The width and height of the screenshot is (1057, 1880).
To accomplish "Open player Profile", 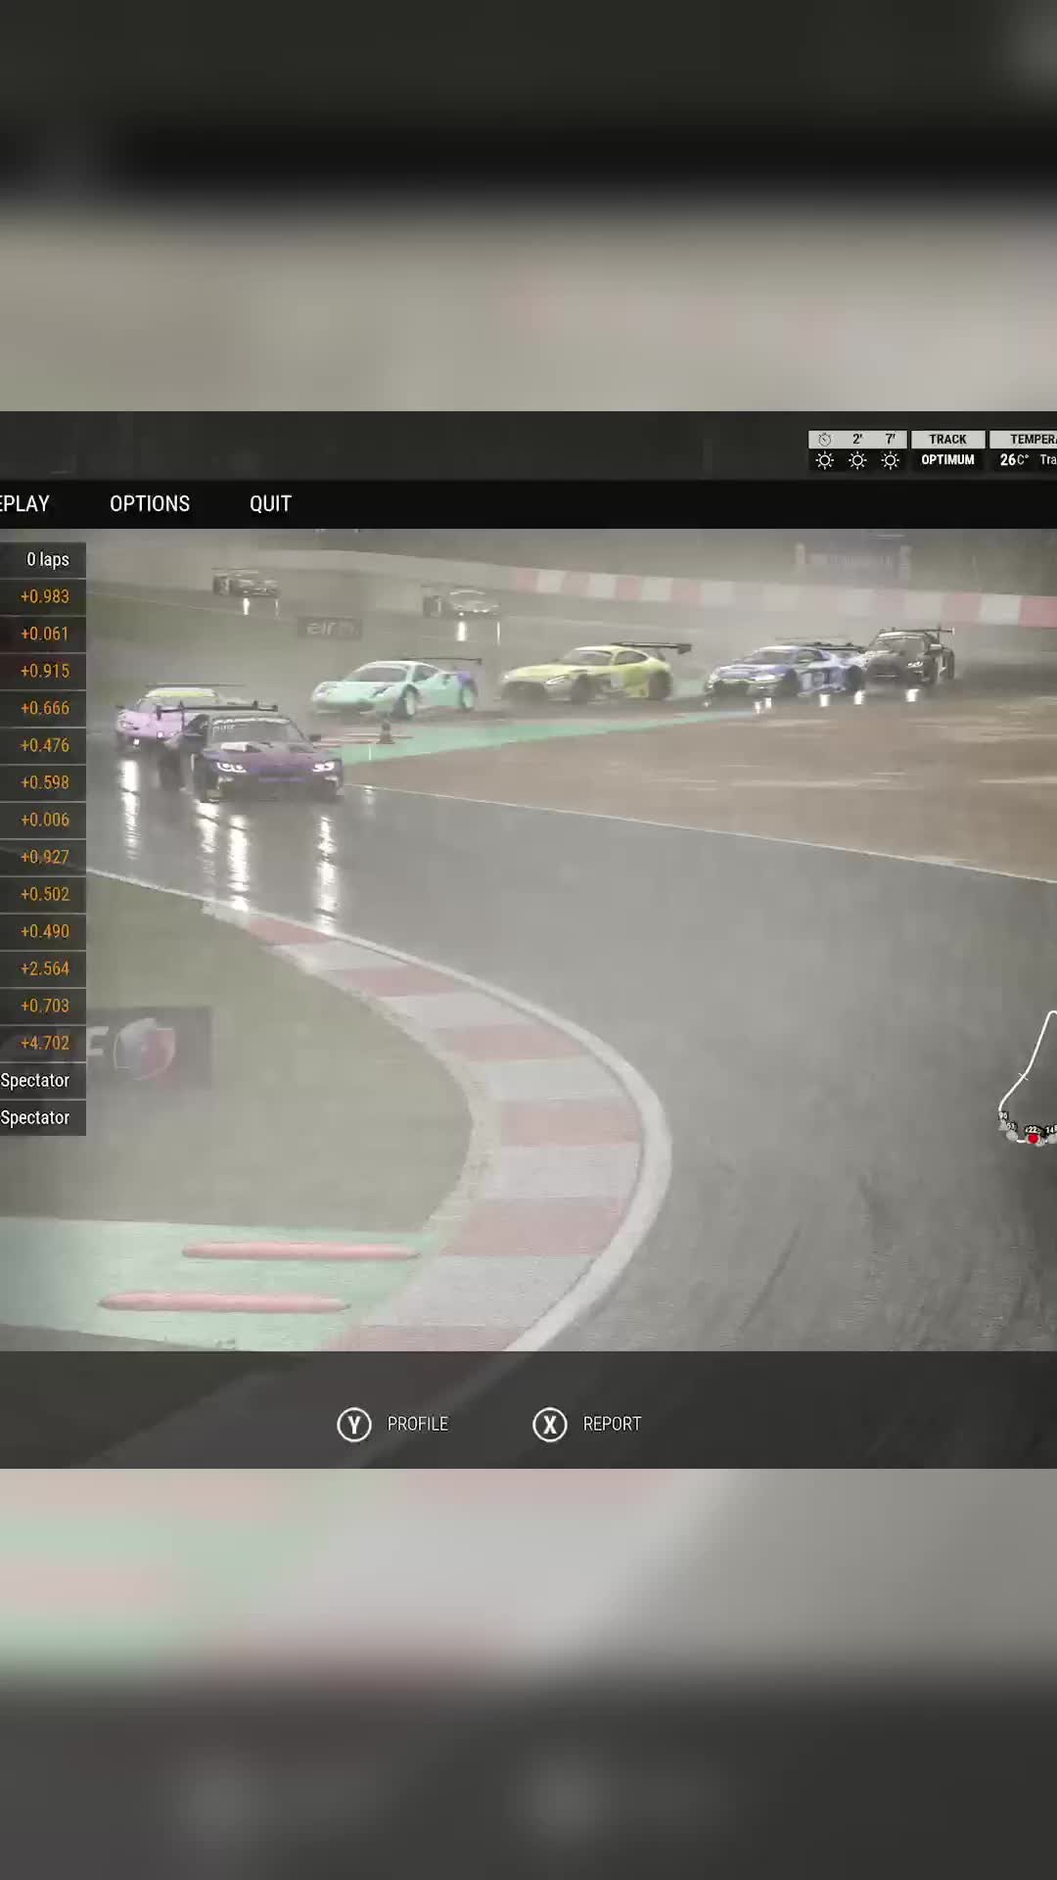I will pyautogui.click(x=418, y=1424).
